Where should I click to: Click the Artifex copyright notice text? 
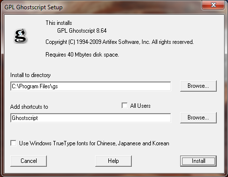120,42
